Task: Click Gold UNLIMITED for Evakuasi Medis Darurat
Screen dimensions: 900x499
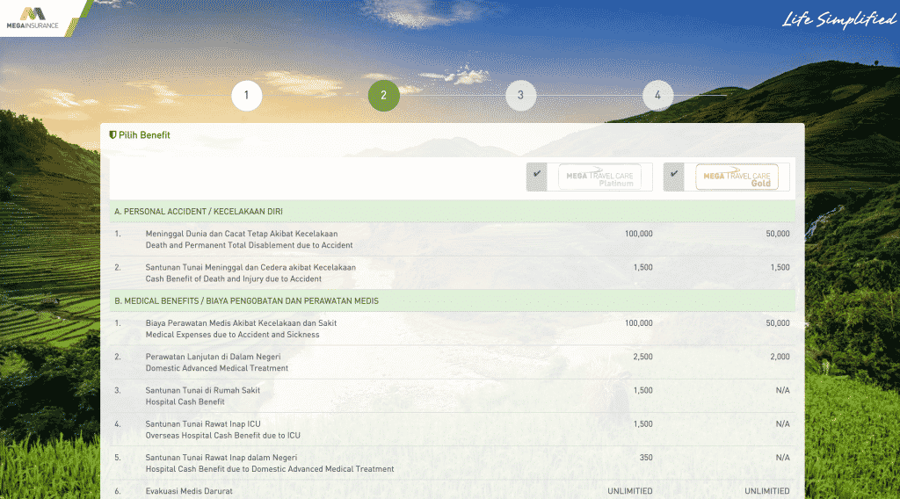Action: [766, 491]
